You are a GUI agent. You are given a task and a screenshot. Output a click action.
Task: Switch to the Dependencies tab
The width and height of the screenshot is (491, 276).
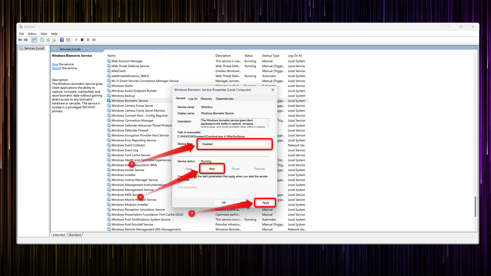click(225, 99)
